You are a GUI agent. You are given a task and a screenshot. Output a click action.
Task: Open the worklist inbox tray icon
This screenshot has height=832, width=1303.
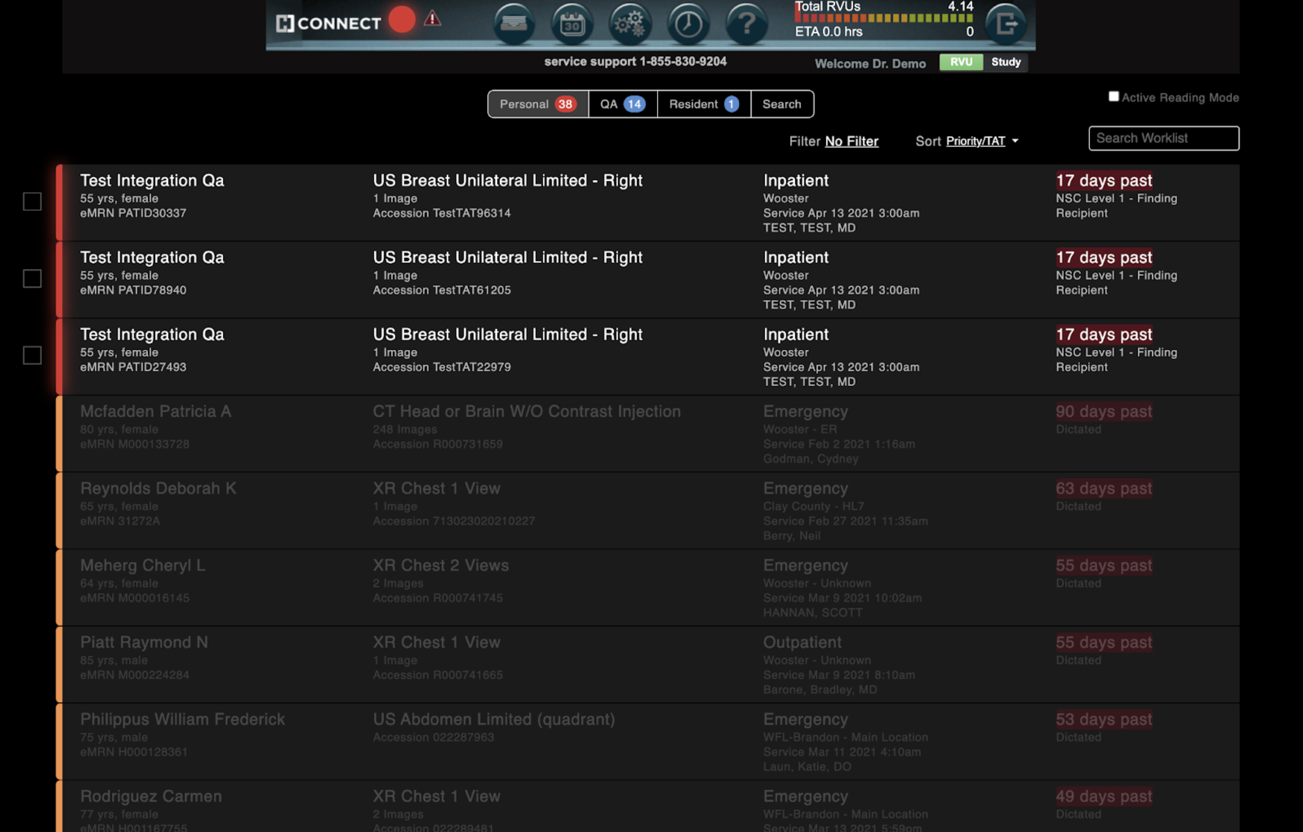coord(513,24)
